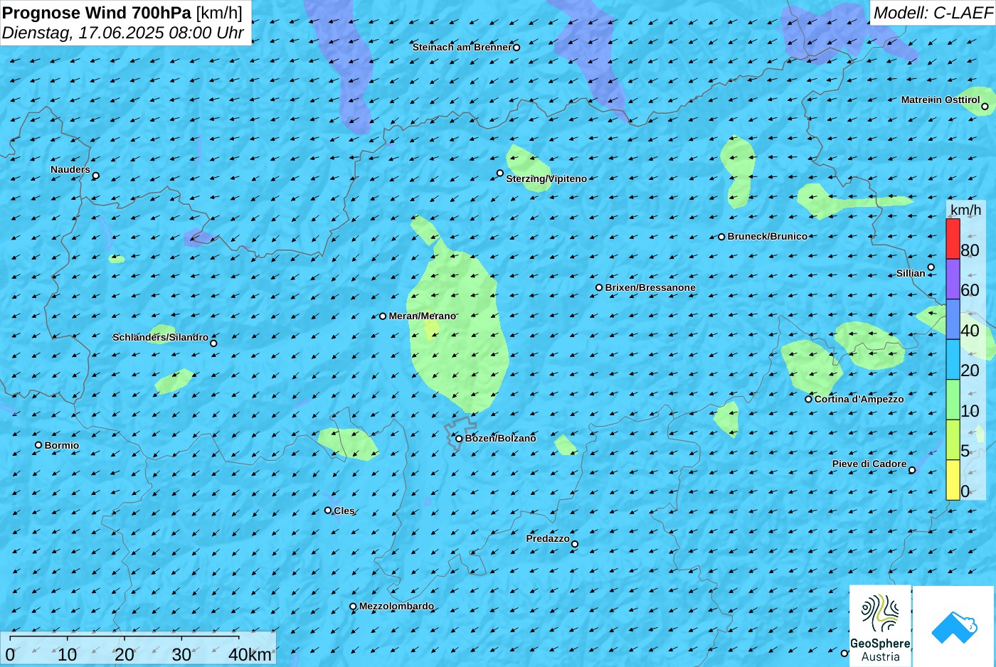Screen dimensions: 996x667
Task: Pick the green 10–20 legend segment
Action: click(953, 400)
